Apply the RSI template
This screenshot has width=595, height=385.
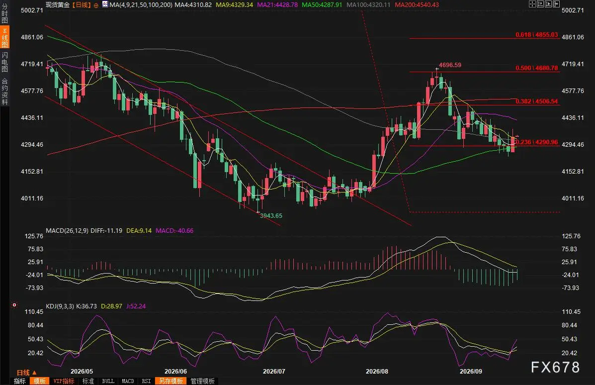click(146, 381)
